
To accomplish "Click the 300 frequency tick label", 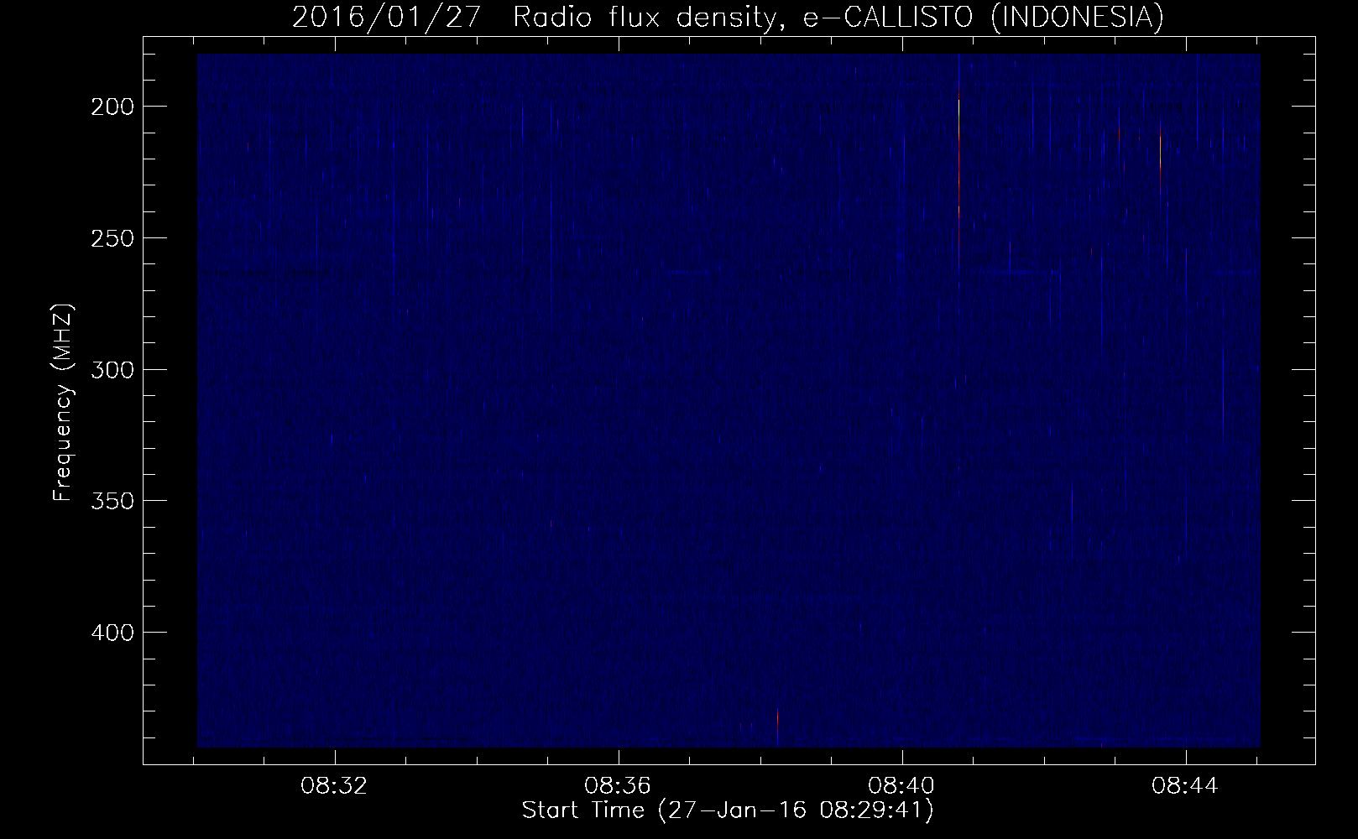I will [113, 369].
